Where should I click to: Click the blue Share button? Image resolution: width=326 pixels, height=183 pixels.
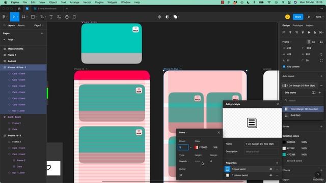(x=298, y=17)
